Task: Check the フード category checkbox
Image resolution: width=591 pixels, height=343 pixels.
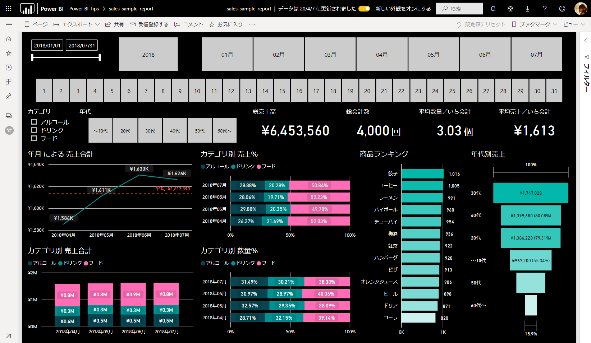Action: pyautogui.click(x=34, y=138)
